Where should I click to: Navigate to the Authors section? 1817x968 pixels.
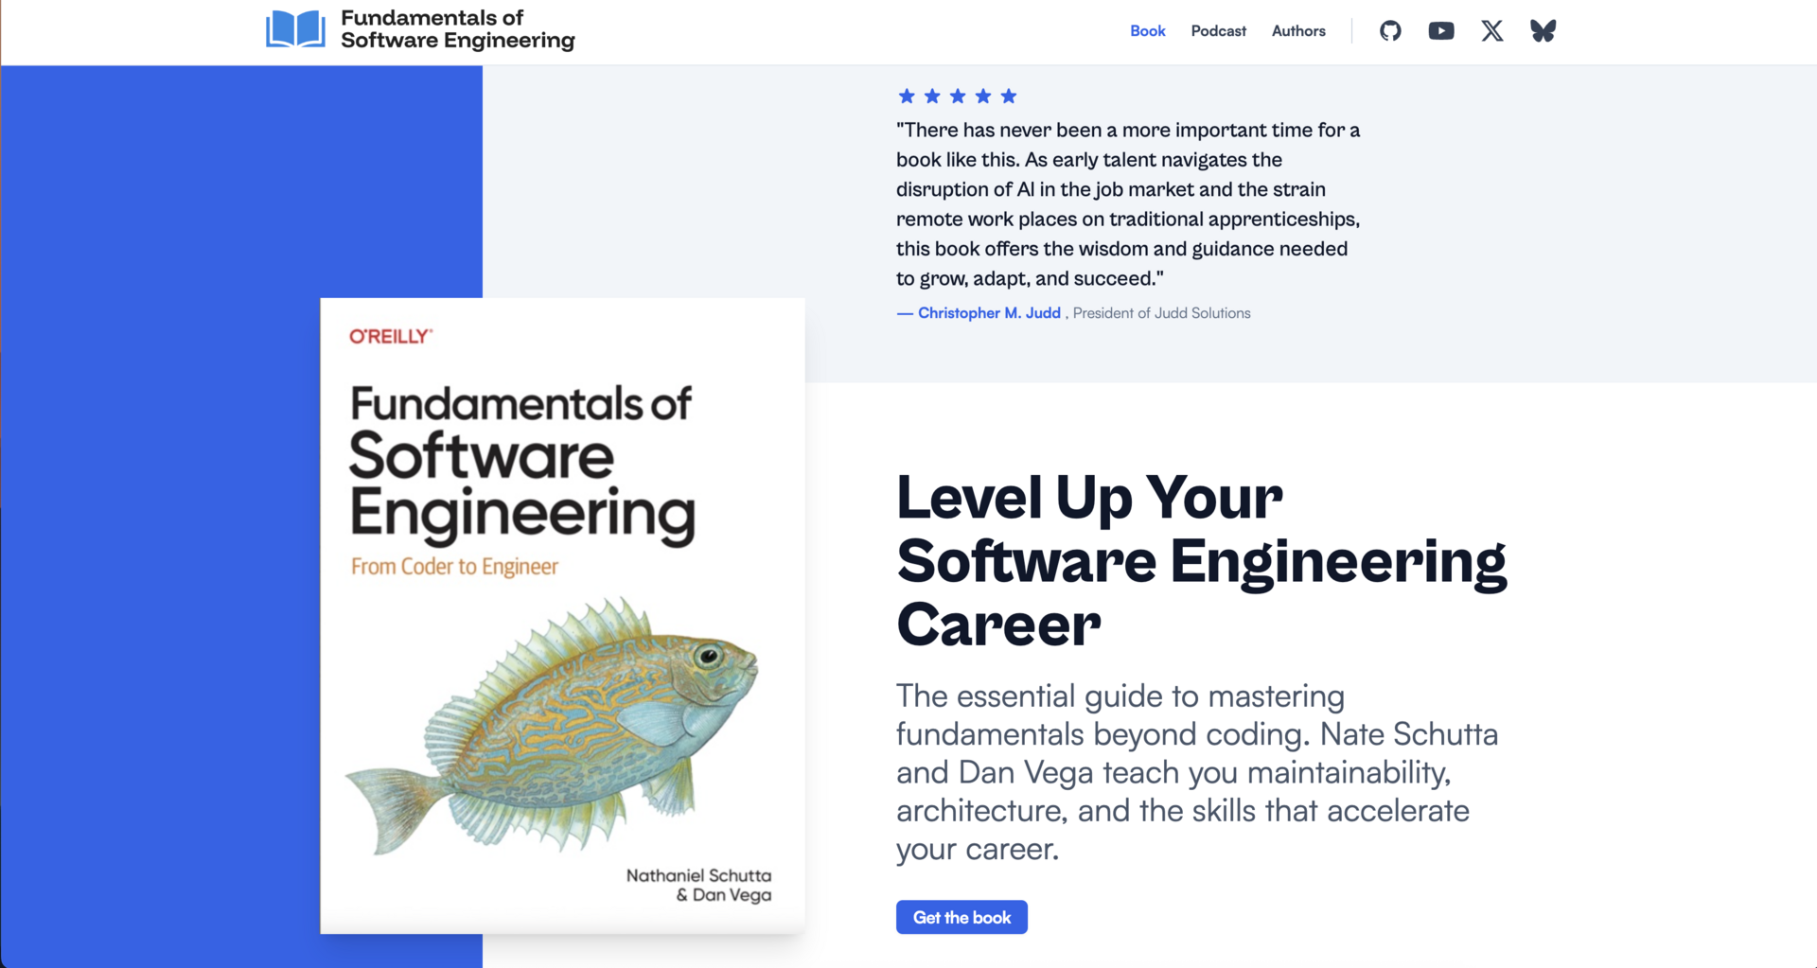point(1297,31)
